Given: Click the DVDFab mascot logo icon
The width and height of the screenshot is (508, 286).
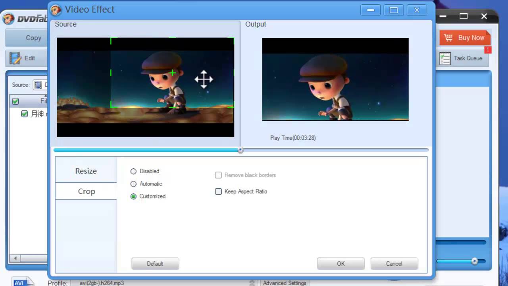Looking at the screenshot, I should click(x=8, y=19).
